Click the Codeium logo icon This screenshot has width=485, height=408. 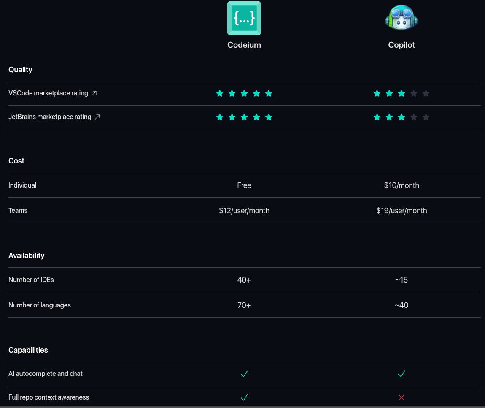(x=244, y=18)
